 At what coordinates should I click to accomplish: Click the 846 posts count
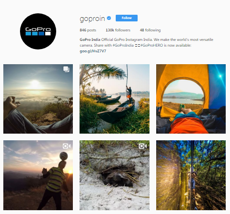88,30
